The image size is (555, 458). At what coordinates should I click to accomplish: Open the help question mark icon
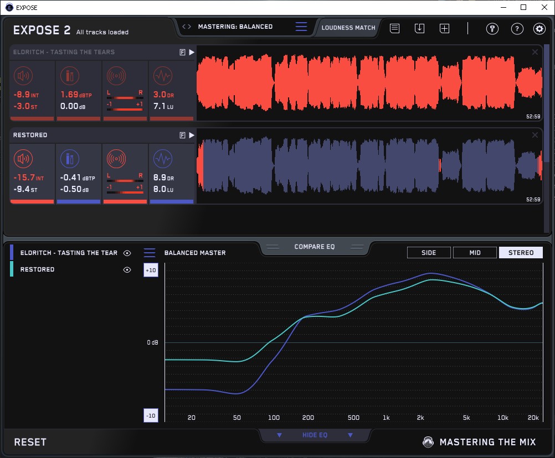click(517, 29)
